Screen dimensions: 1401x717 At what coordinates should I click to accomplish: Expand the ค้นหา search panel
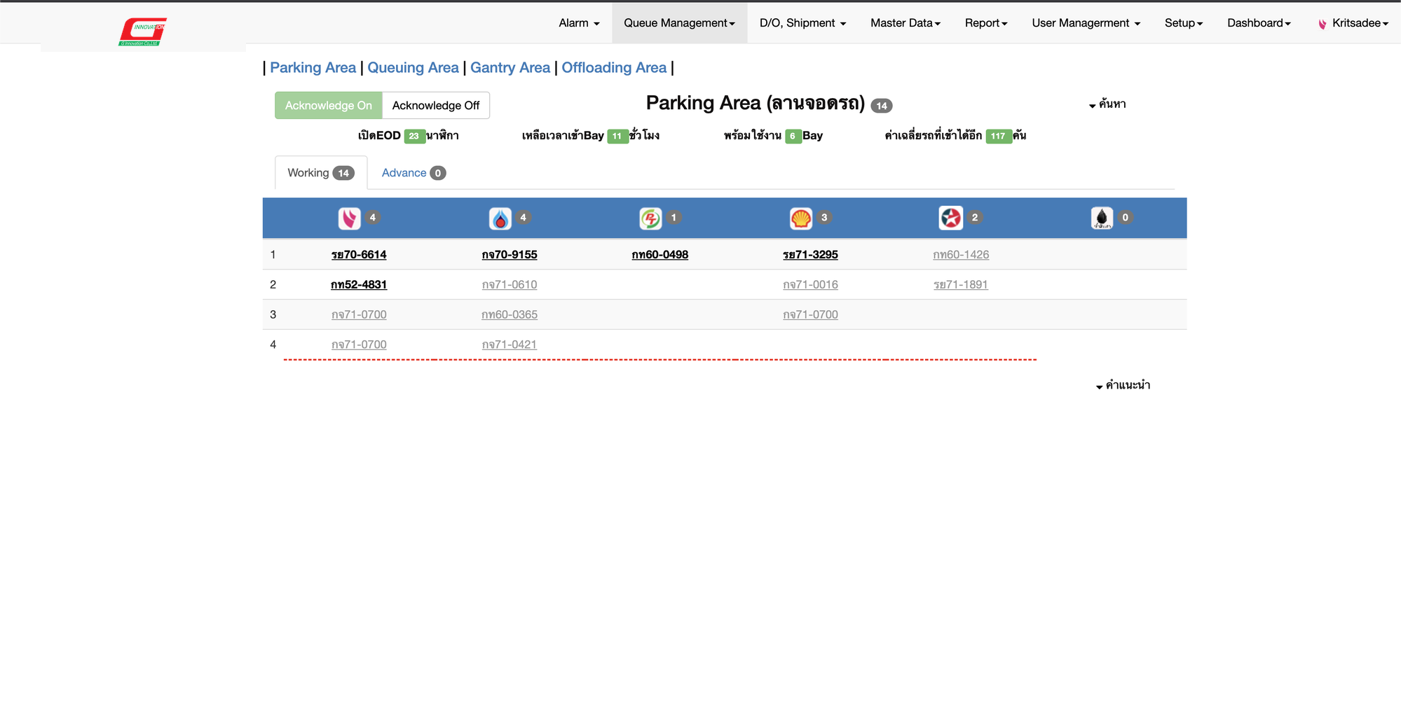coord(1107,104)
